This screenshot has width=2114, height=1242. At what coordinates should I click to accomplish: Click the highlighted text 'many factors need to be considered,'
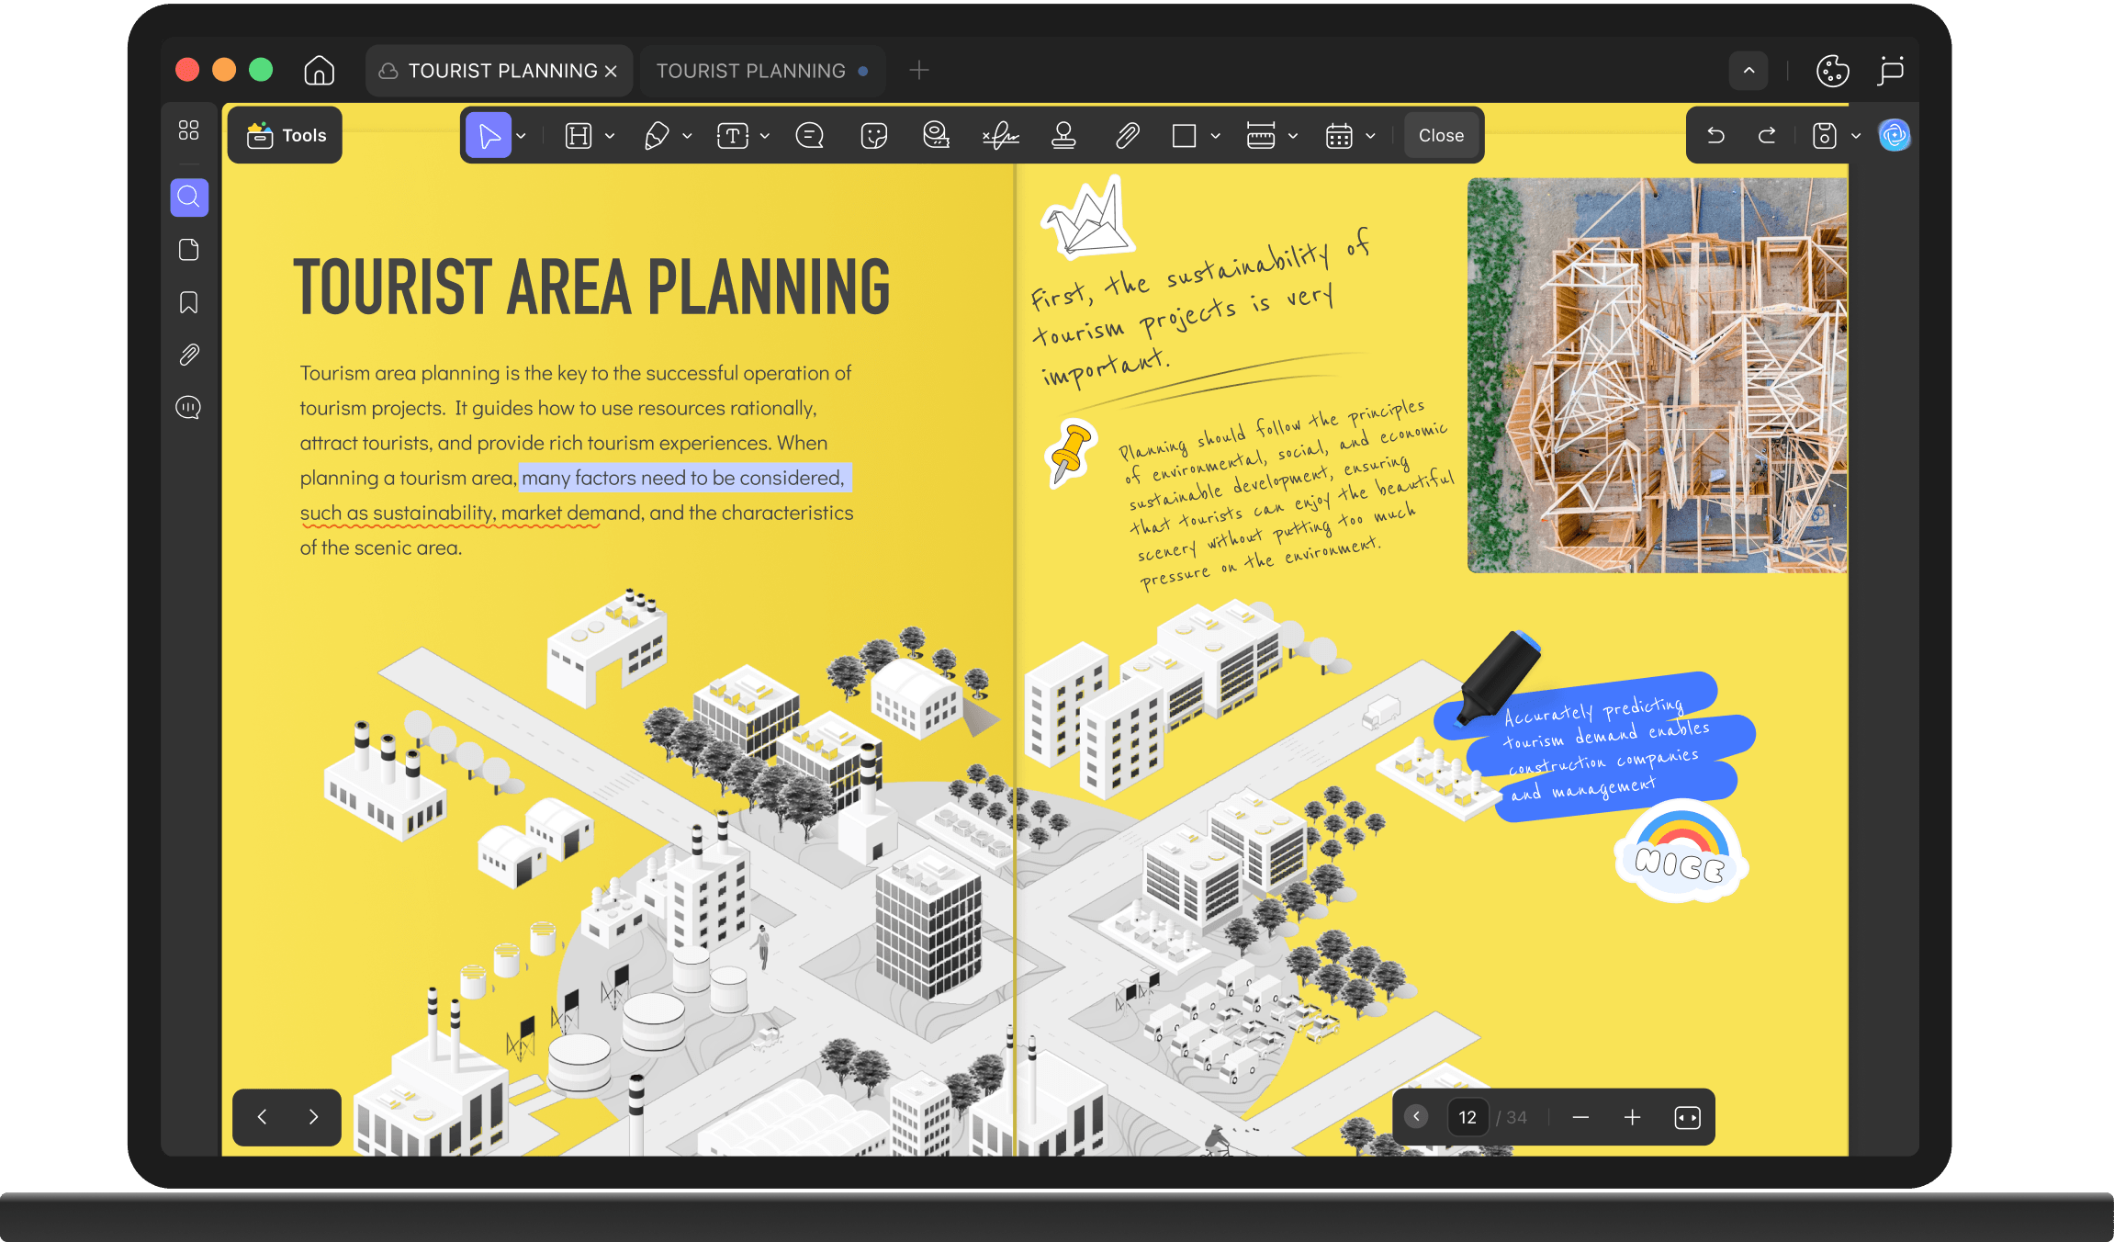[x=685, y=478]
